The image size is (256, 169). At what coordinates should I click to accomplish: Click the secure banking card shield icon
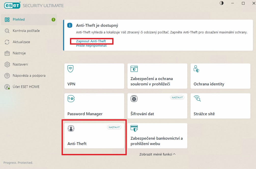(x=134, y=128)
